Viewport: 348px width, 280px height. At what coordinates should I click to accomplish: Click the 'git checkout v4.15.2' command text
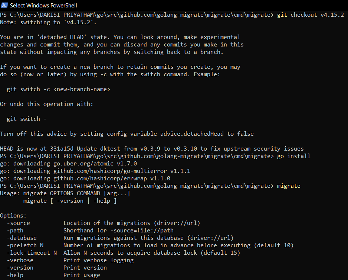(310, 15)
